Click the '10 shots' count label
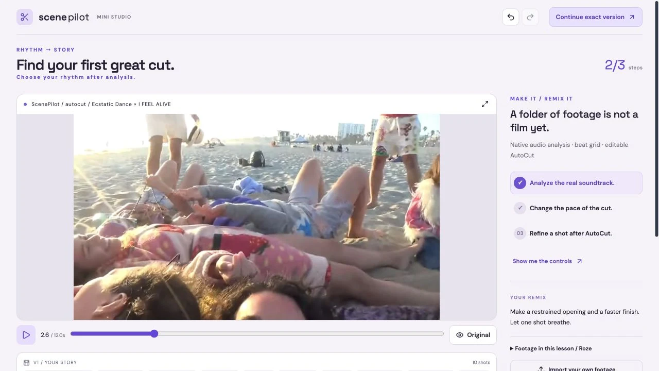The width and height of the screenshot is (659, 371). pos(481,363)
